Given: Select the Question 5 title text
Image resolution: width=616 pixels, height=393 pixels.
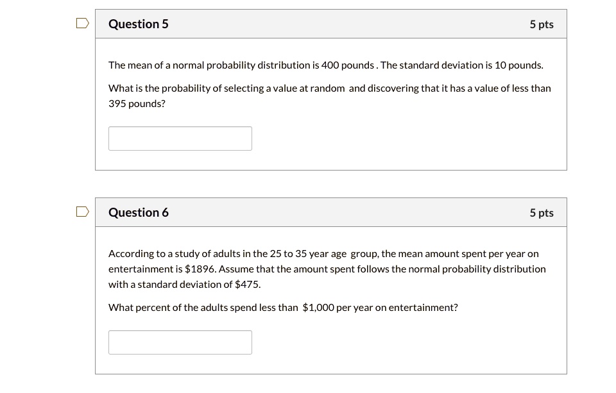Looking at the screenshot, I should click(139, 24).
